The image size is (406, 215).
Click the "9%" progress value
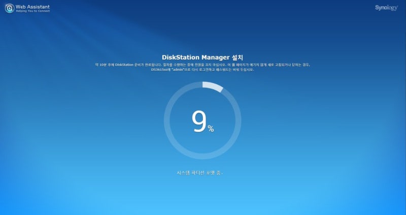click(x=202, y=122)
